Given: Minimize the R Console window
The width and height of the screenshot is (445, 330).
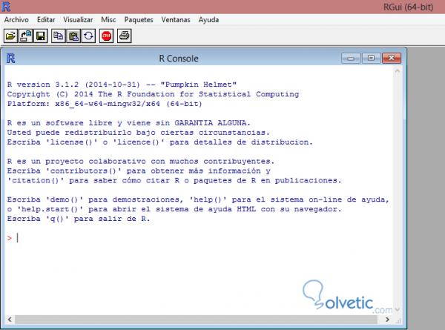Looking at the screenshot, I should point(351,58).
